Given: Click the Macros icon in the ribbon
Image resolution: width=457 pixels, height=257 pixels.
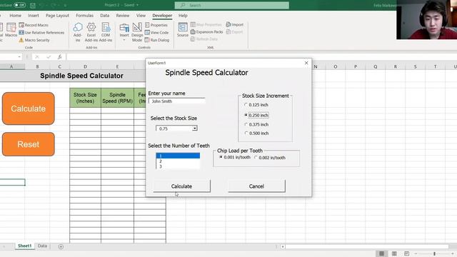Looking at the screenshot, I should click(11, 30).
